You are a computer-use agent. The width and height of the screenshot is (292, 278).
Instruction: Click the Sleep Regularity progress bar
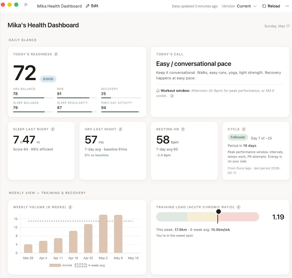(77, 112)
